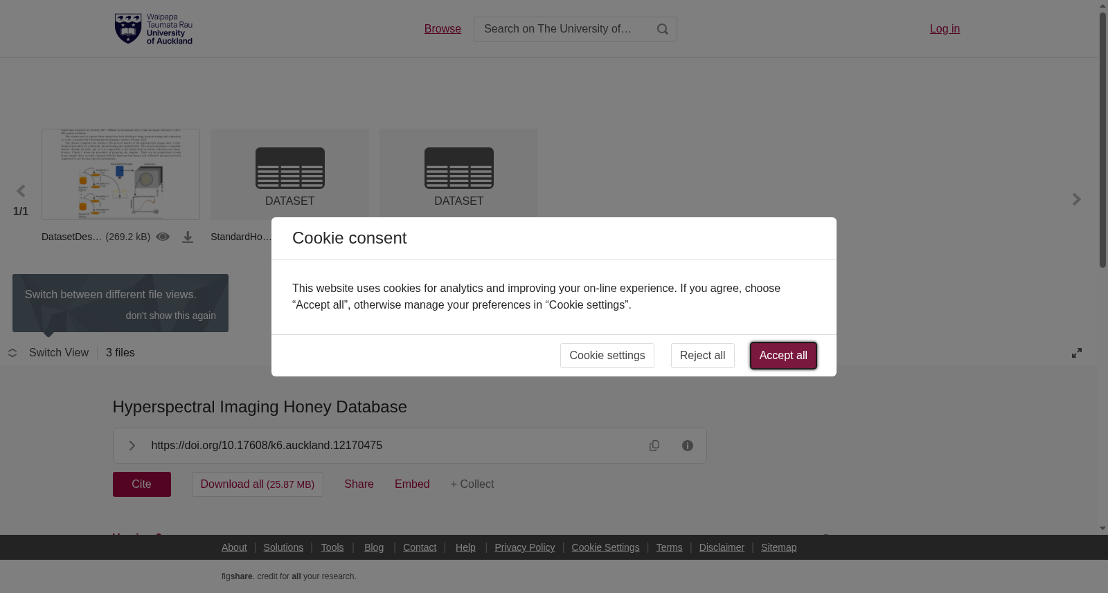Expand the DOI details chevron
Image resolution: width=1108 pixels, height=593 pixels.
[132, 446]
